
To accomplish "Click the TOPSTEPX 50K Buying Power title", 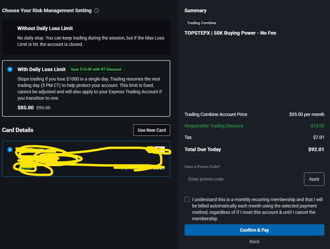I will tap(230, 33).
